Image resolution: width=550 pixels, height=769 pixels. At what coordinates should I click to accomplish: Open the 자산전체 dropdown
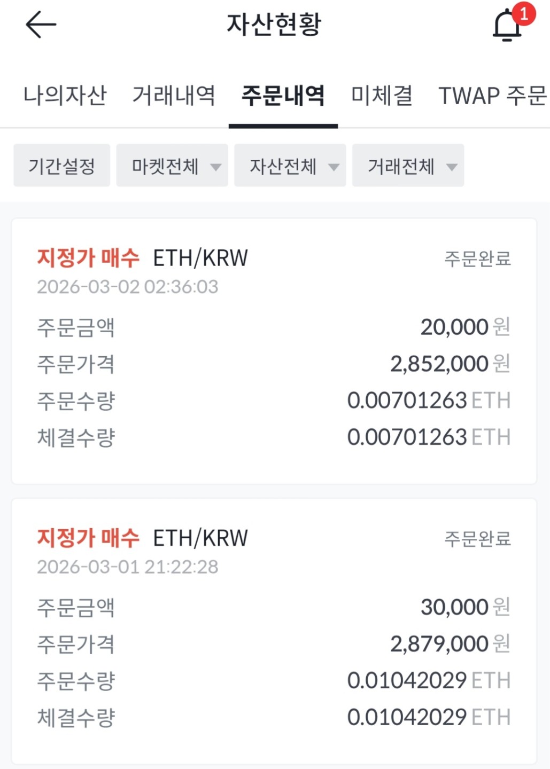[290, 166]
